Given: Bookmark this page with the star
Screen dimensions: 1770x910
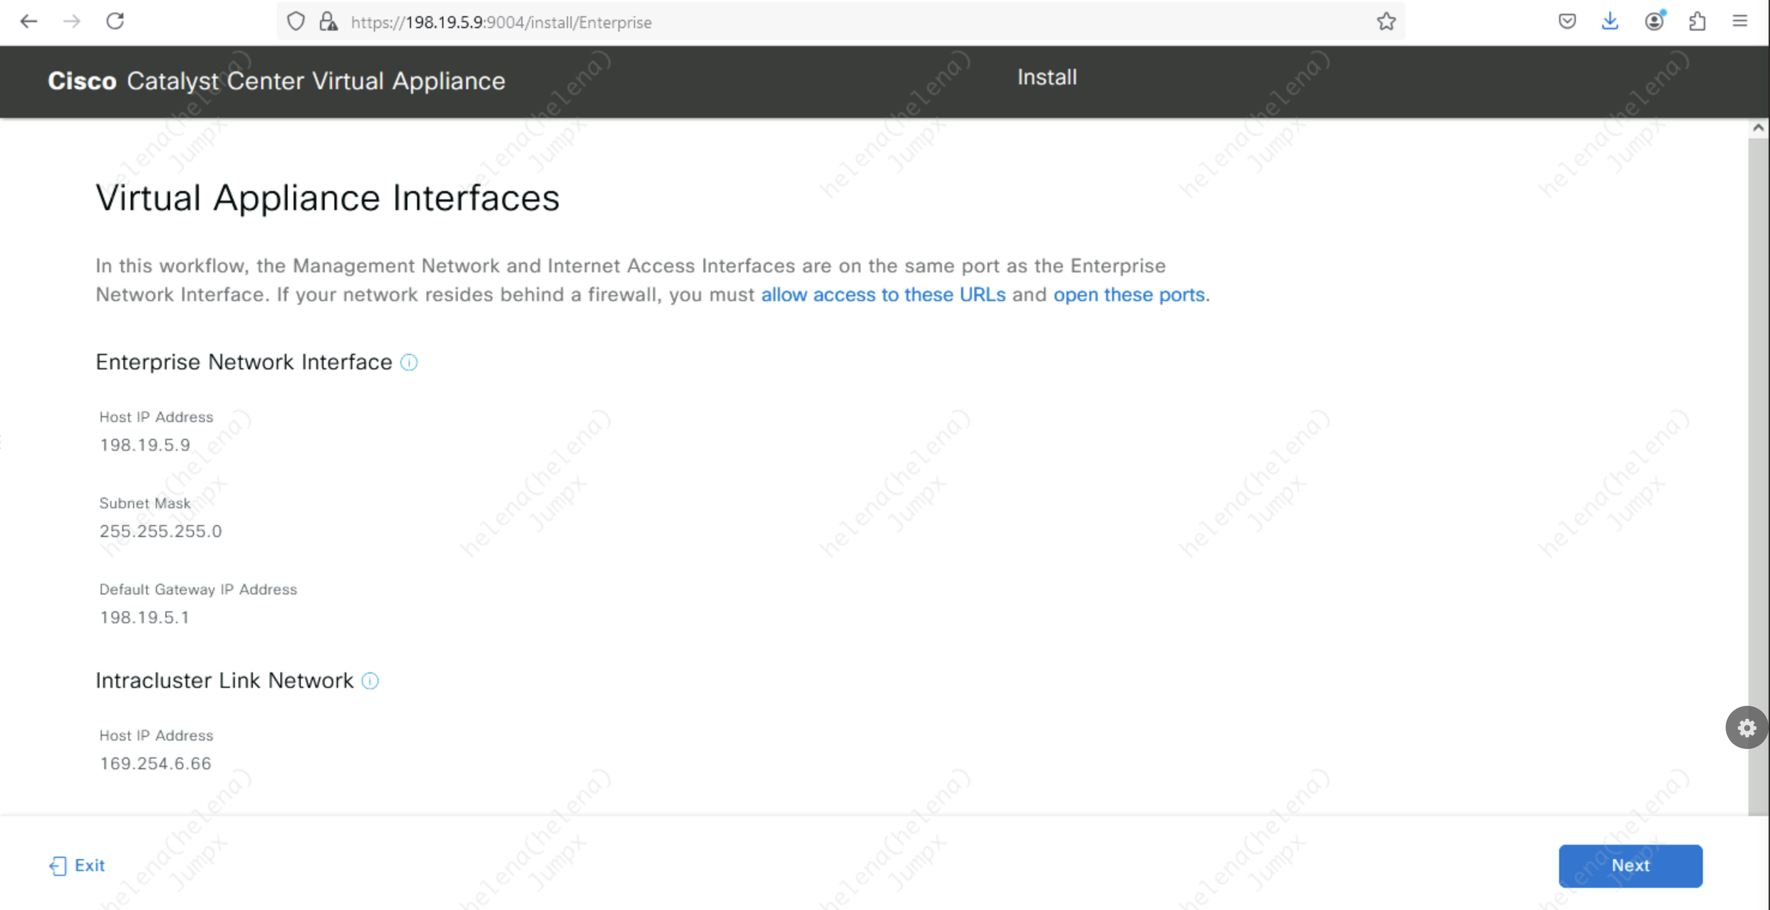Looking at the screenshot, I should click(1386, 22).
